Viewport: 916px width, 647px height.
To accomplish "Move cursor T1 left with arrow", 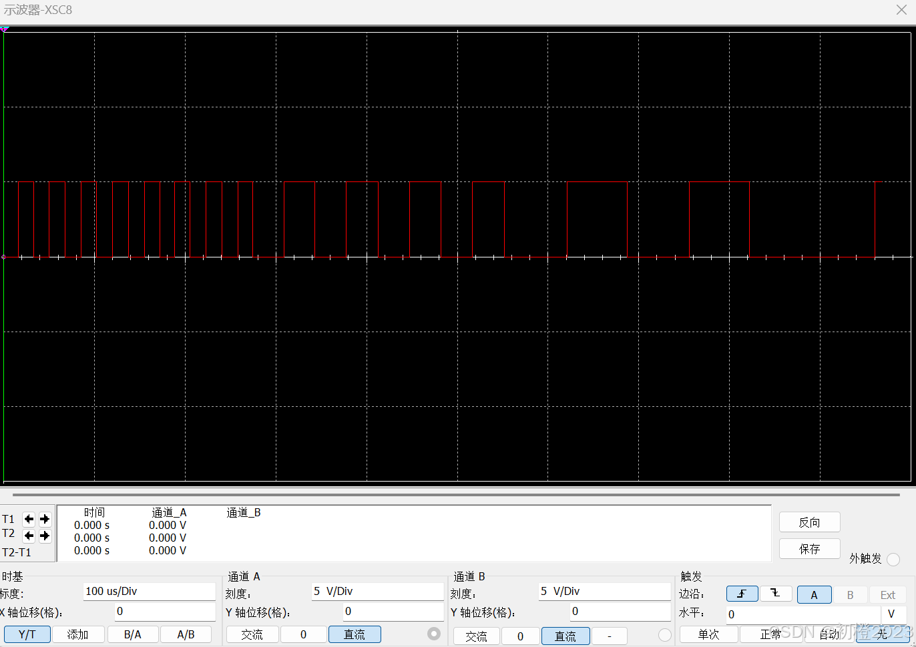I will coord(29,519).
